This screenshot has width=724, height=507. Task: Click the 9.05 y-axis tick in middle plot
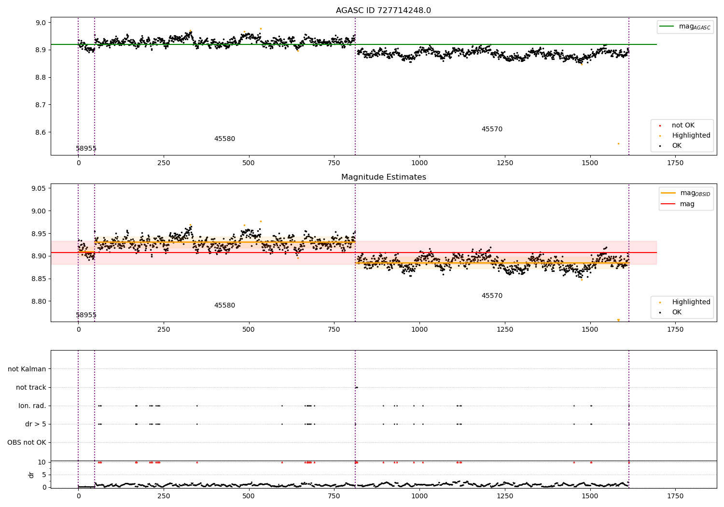tap(39, 188)
